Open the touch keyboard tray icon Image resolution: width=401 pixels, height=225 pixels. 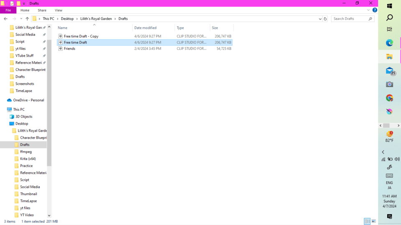pyautogui.click(x=389, y=176)
